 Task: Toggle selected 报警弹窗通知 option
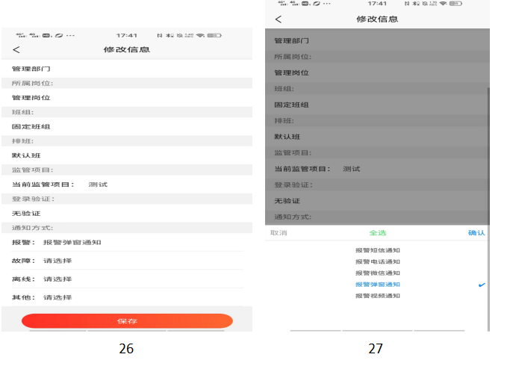(378, 285)
